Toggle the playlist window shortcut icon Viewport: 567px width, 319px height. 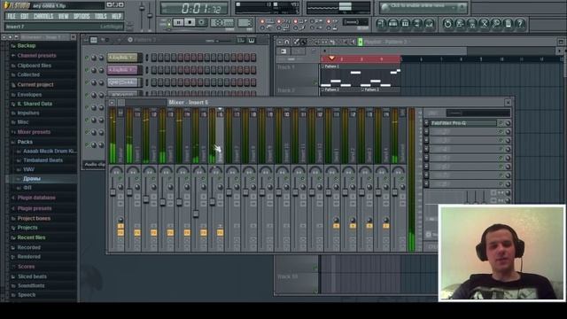(x=381, y=24)
